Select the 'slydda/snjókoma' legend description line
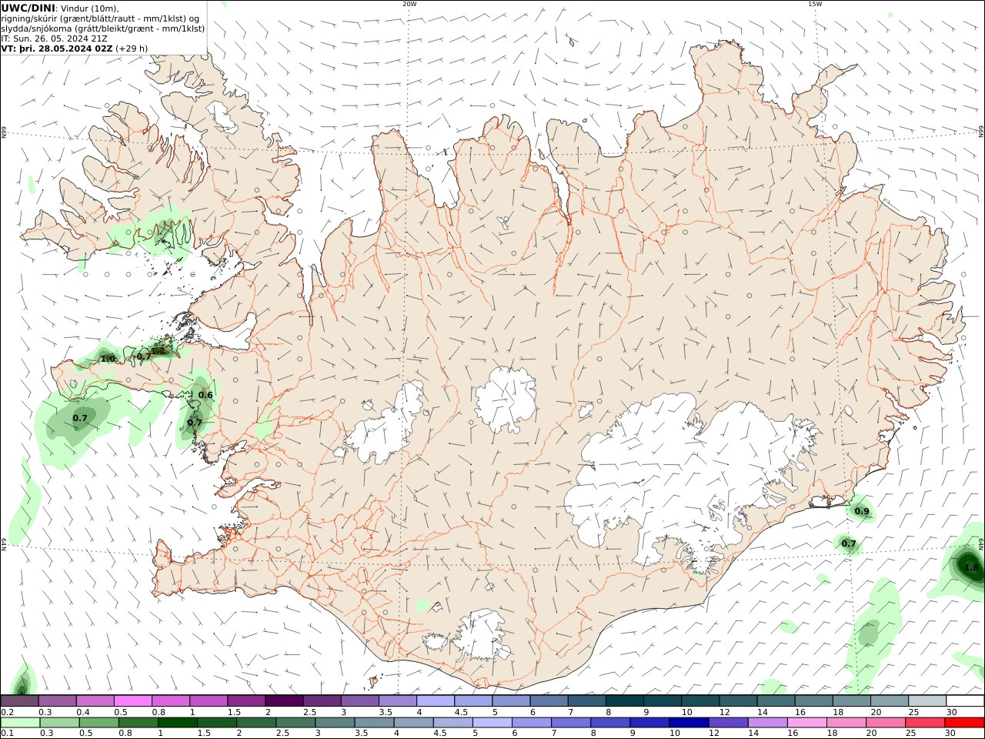 pos(103,28)
